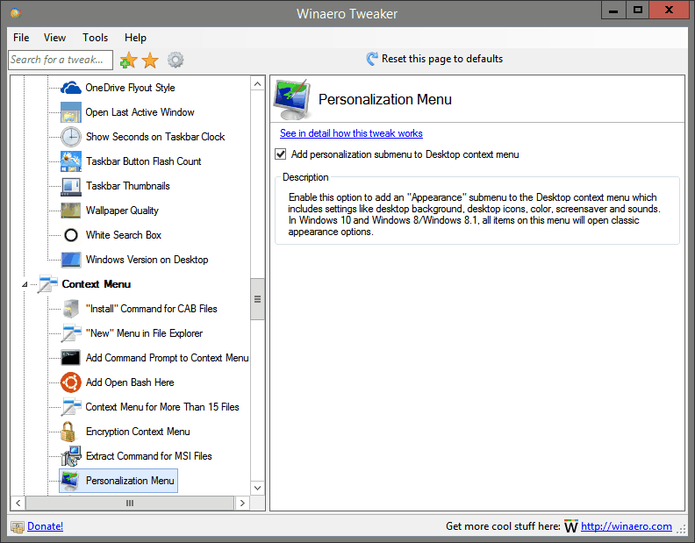Click the Taskbar Thumbnails icon
The height and width of the screenshot is (543, 695).
point(70,186)
